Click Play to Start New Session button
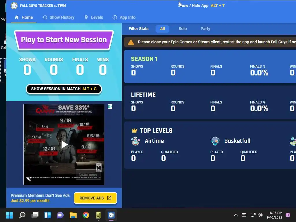 pyautogui.click(x=64, y=40)
